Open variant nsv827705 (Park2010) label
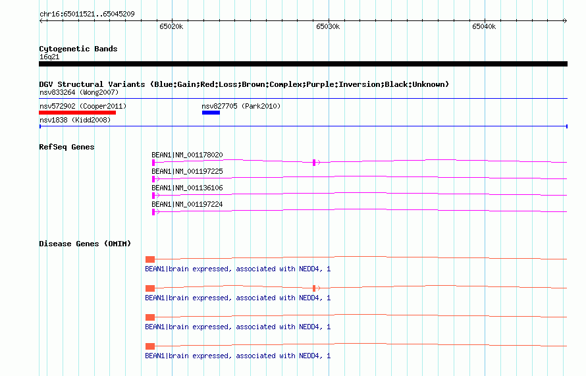 tap(241, 106)
